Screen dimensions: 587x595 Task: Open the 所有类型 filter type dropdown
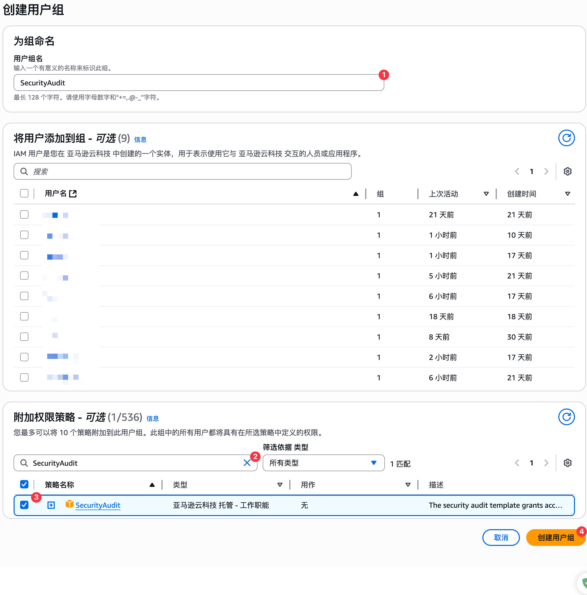[x=323, y=463]
